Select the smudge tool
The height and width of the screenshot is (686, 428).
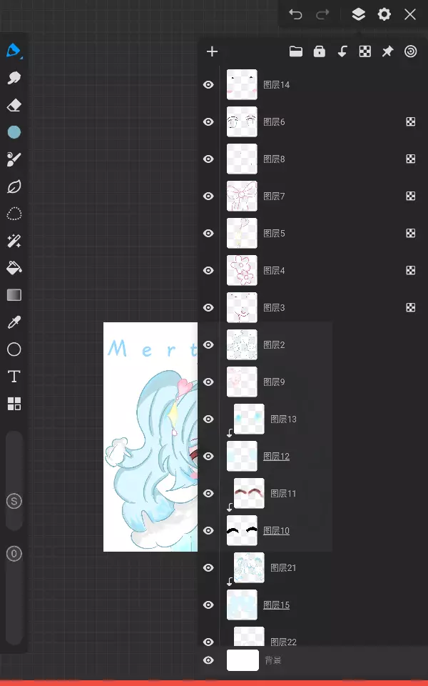click(x=14, y=78)
